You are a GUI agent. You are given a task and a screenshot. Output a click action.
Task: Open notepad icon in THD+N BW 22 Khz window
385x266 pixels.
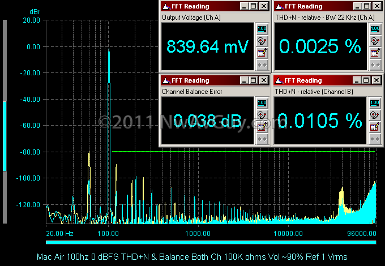[x=374, y=53]
